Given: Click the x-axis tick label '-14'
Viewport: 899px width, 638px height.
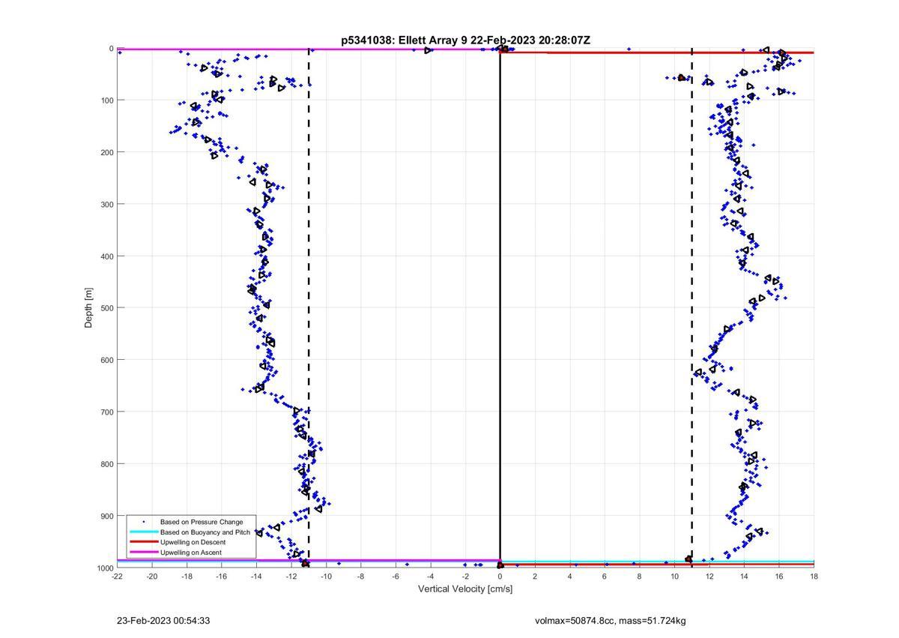Looking at the screenshot, I should coord(256,577).
